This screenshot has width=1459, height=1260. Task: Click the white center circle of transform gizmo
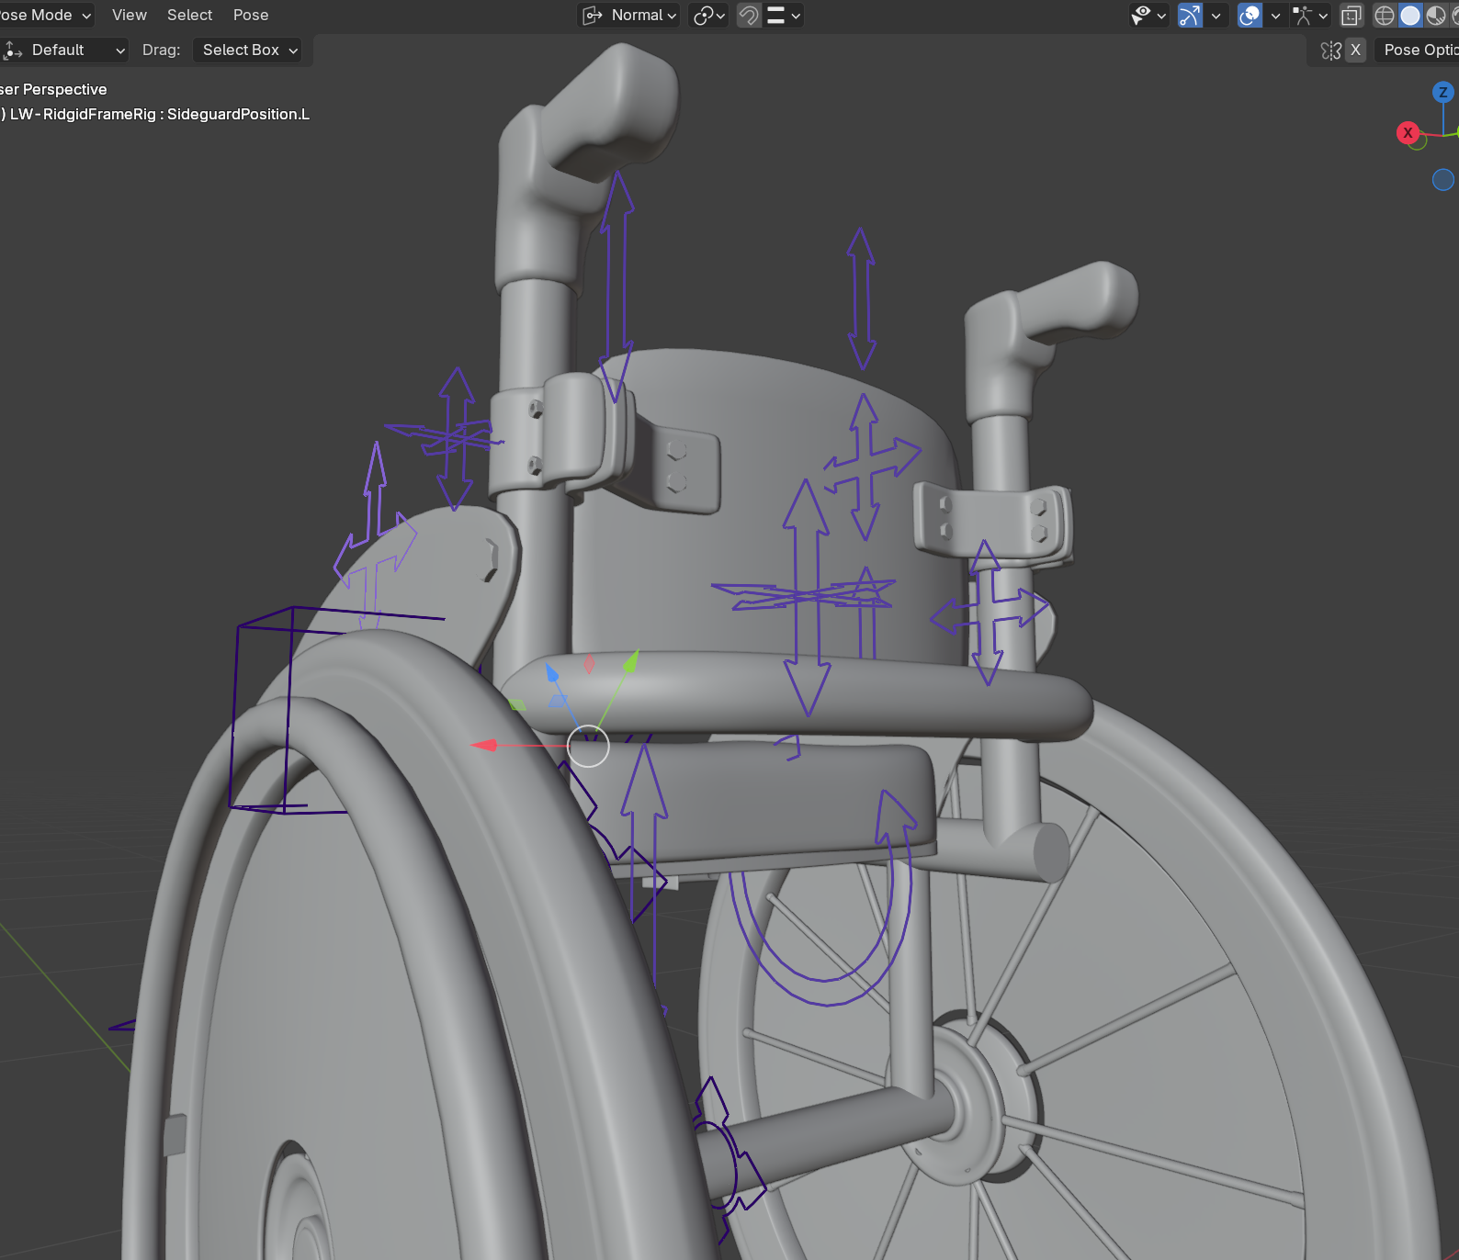tap(588, 746)
